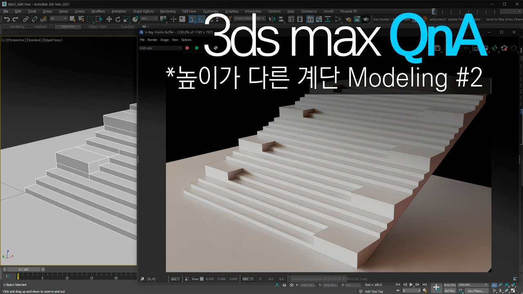Screen dimensions: 523x294
Task: Click the Zoom Extents viewport icon
Action: point(507,285)
